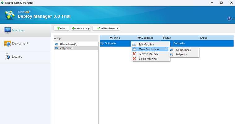The image size is (235, 124).
Task: Click the Add machines button
Action: click(106, 28)
